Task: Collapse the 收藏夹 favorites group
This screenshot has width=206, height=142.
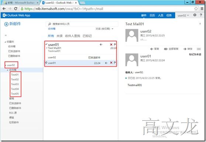Action: pyautogui.click(x=6, y=42)
